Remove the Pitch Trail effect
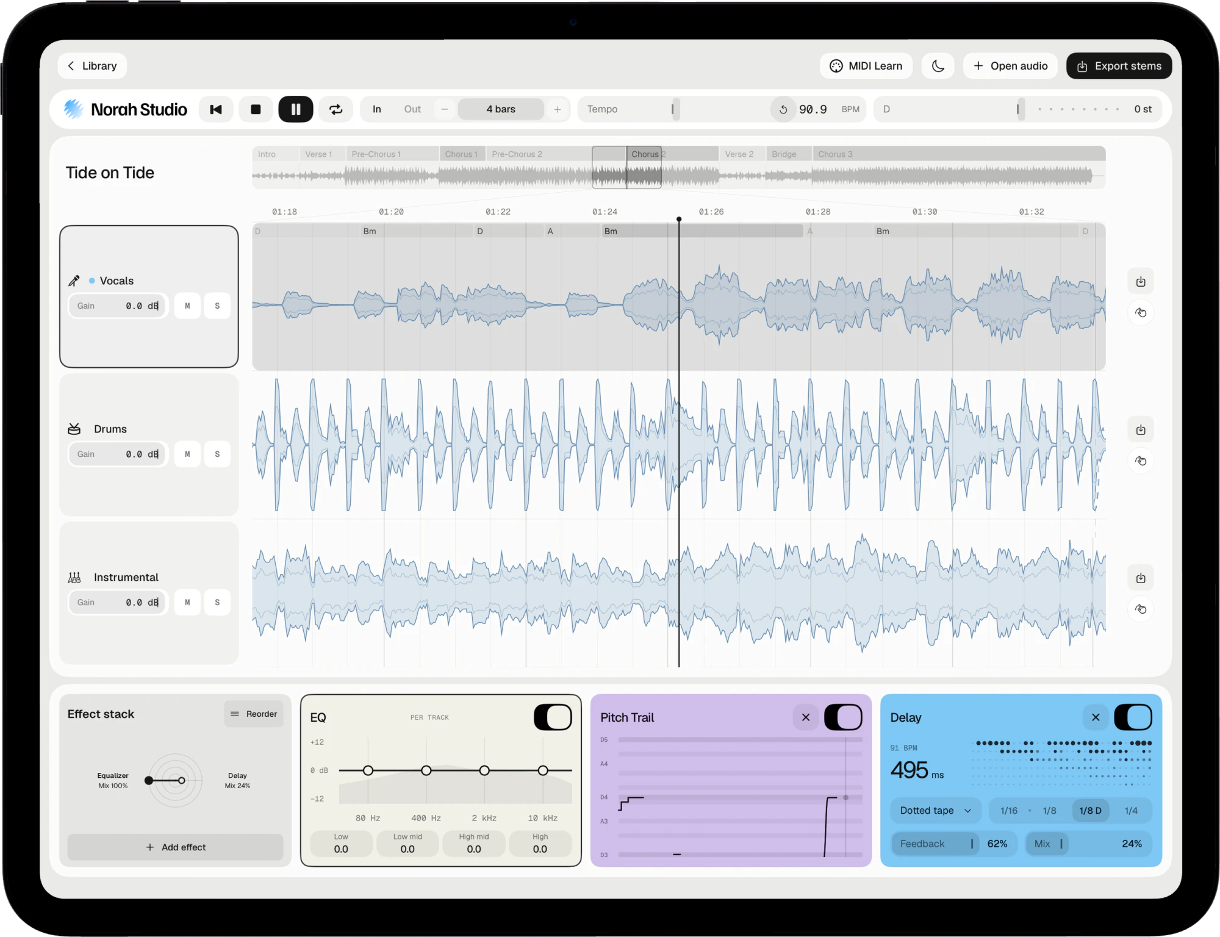1220x937 pixels. click(806, 717)
